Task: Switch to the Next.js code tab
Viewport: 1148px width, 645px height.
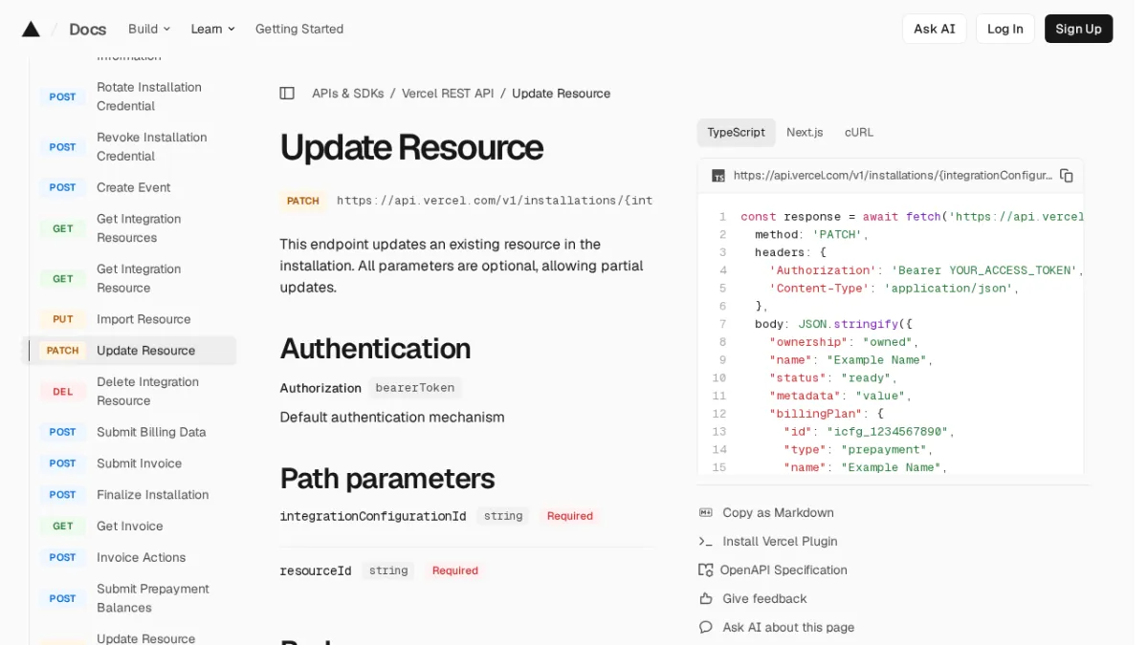Action: [x=805, y=133]
